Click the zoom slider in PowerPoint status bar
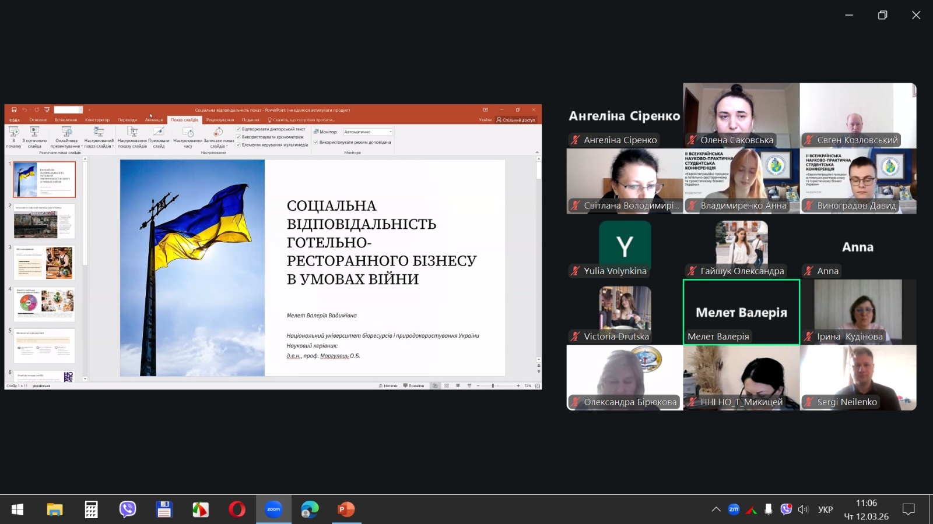Image resolution: width=933 pixels, height=524 pixels. (x=493, y=385)
